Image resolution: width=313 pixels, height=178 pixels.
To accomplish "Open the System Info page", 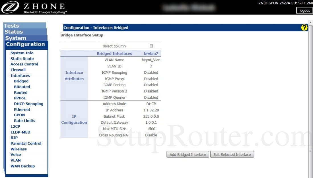I will pyautogui.click(x=22, y=53).
